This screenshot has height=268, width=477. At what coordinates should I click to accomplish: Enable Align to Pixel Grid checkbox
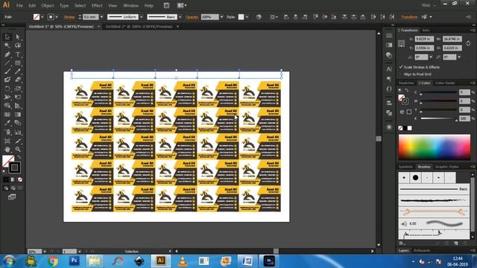click(401, 74)
